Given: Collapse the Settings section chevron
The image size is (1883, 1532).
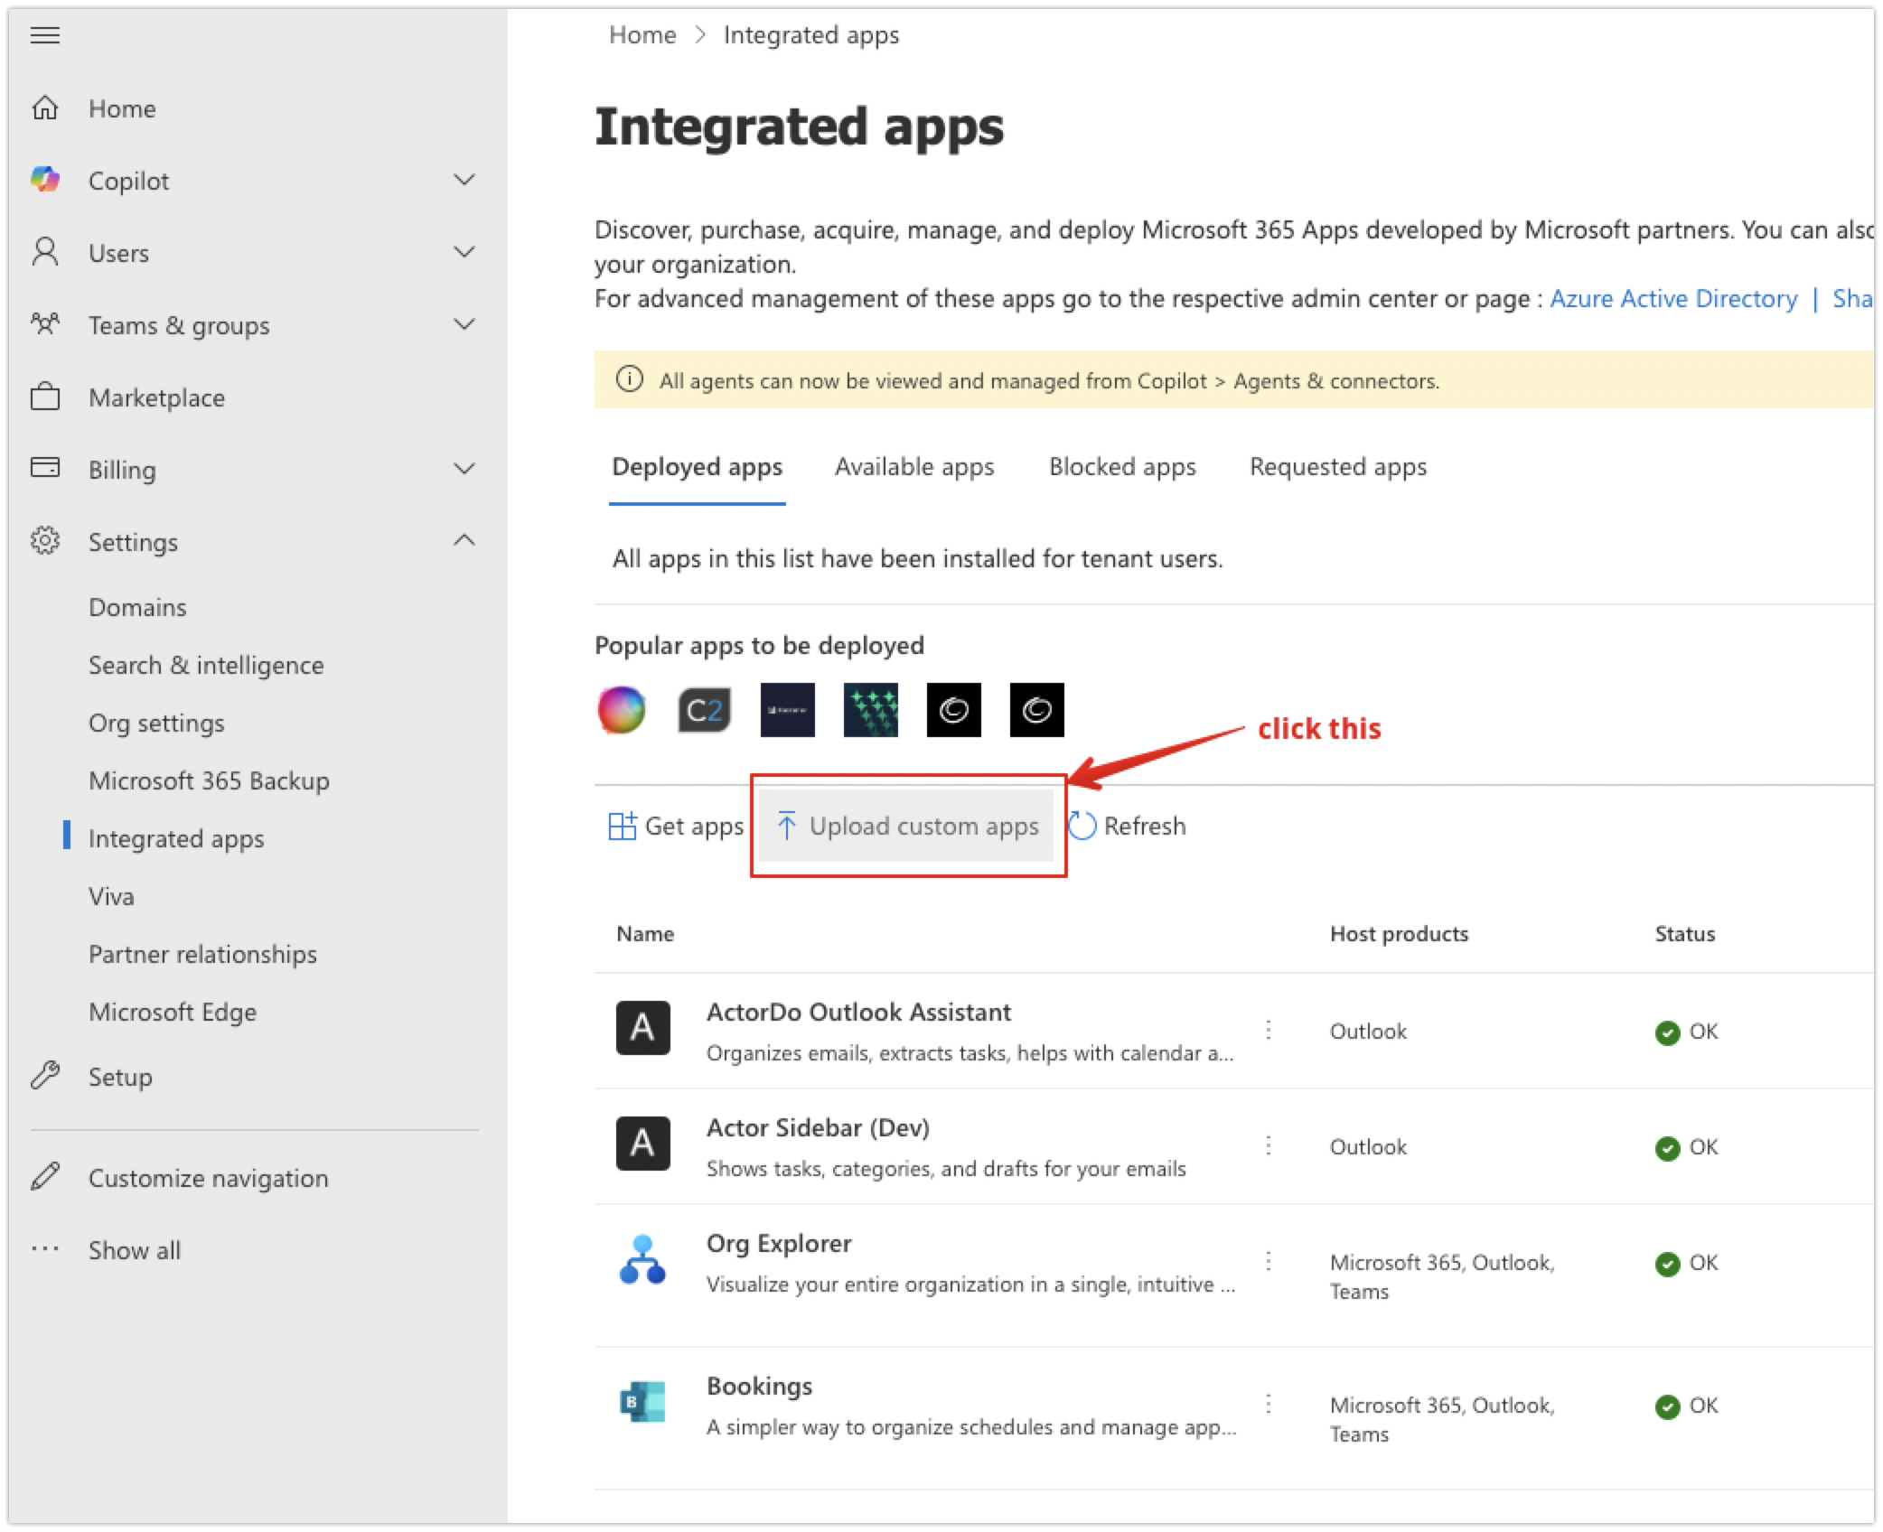Looking at the screenshot, I should (464, 540).
